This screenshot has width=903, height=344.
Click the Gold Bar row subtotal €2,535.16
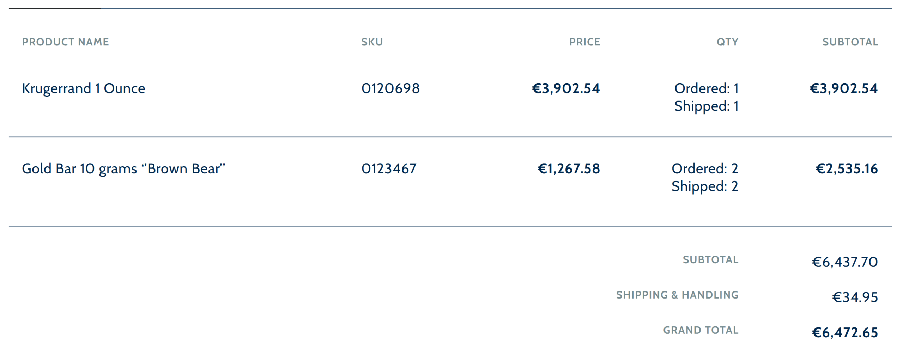point(847,169)
